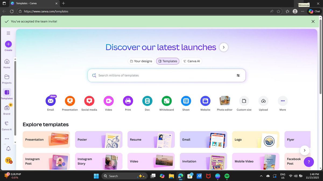Select the Sheet design type icon
The height and width of the screenshot is (181, 323).
pos(186,101)
